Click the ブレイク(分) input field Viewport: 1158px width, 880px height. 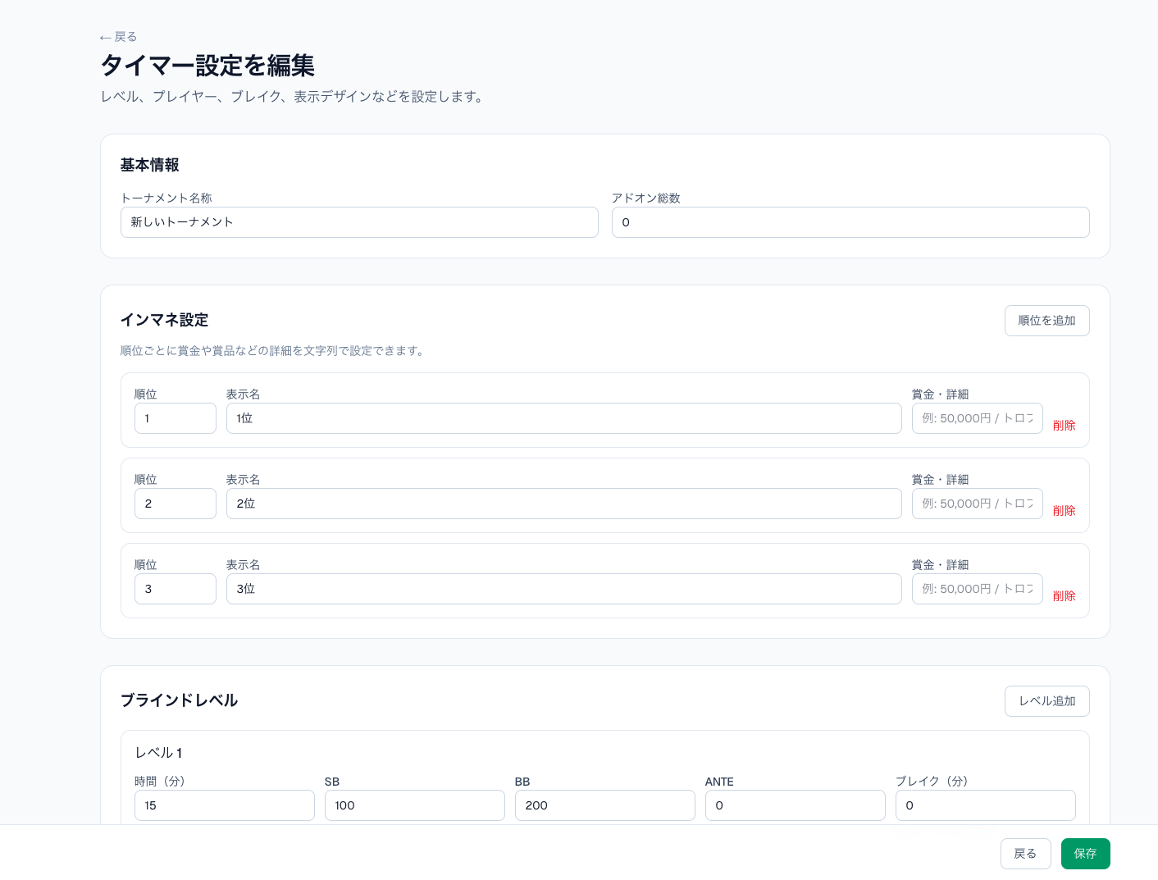986,805
